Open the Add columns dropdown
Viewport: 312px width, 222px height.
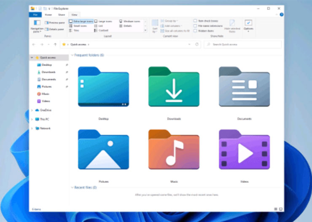(171, 26)
